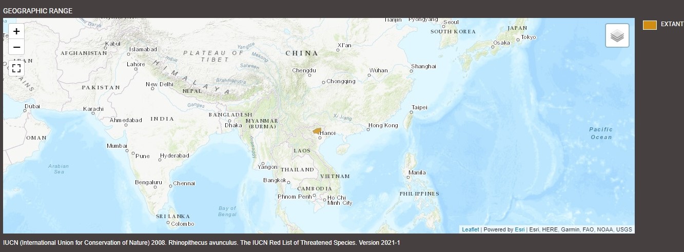Click the Manila city marker

click(408, 177)
